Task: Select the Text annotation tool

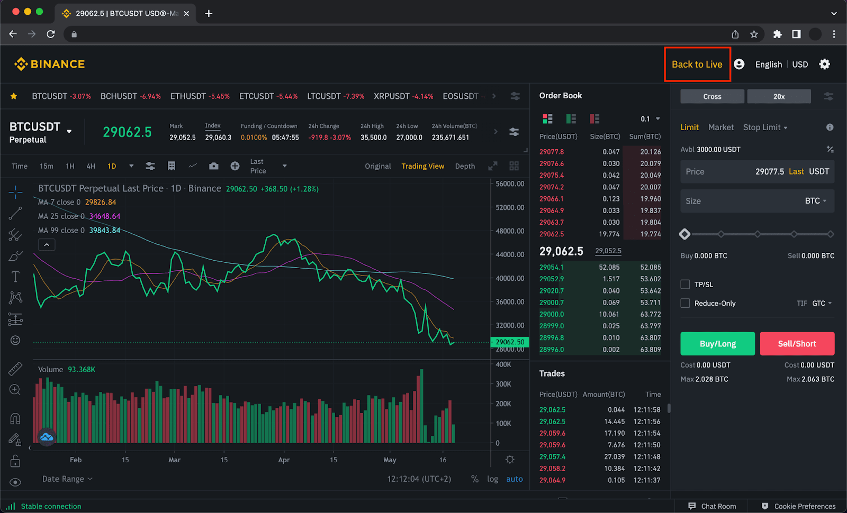Action: tap(15, 277)
